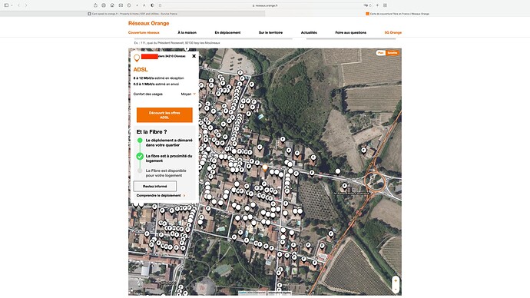This screenshot has height=298, width=530.
Task: Zoom out with the map minus button
Action: point(396,290)
